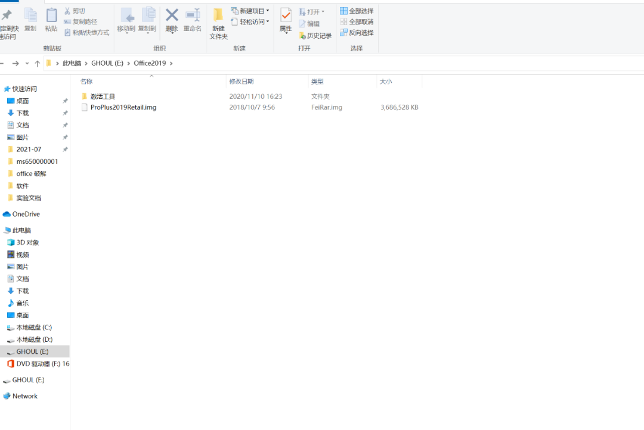Expand the New item (新建项目) dropdown
The width and height of the screenshot is (644, 430).
pos(250,11)
